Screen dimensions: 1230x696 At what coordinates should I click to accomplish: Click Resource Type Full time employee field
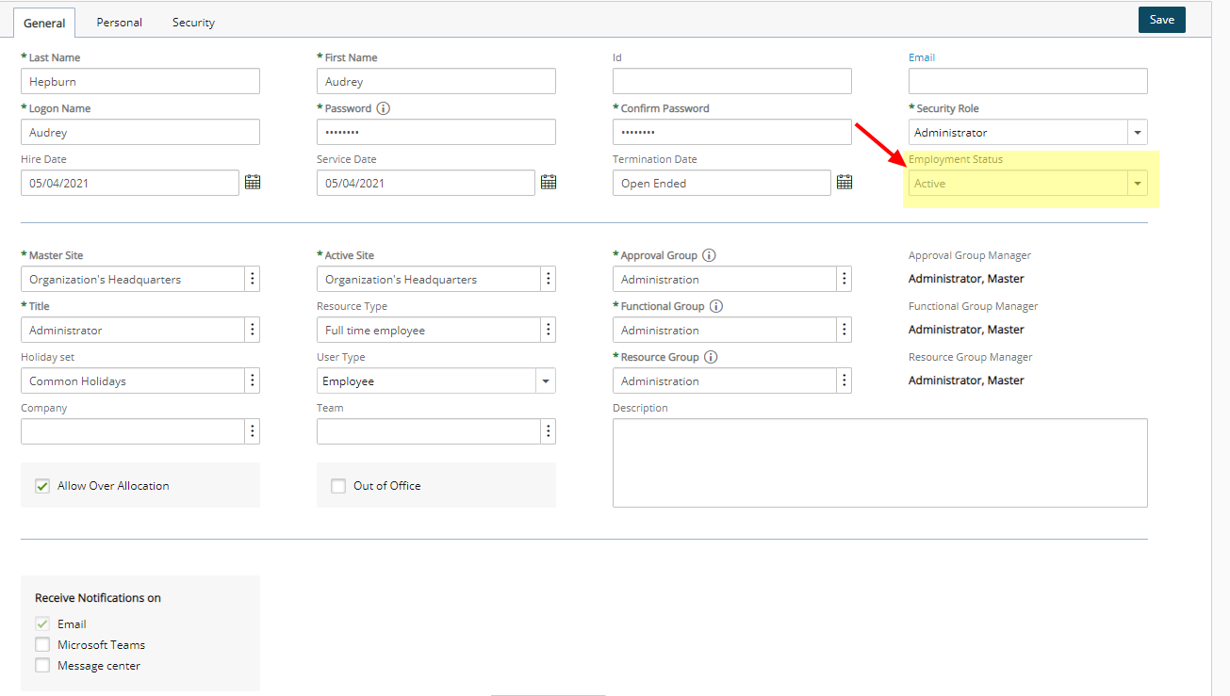(429, 331)
